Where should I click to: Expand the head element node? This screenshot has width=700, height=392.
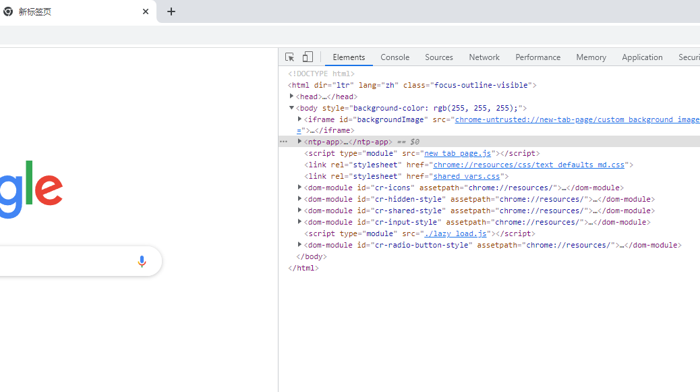(291, 96)
